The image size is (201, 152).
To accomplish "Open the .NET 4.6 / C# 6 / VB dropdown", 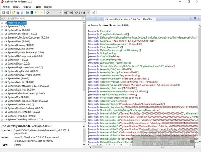I will pyautogui.click(x=77, y=12).
